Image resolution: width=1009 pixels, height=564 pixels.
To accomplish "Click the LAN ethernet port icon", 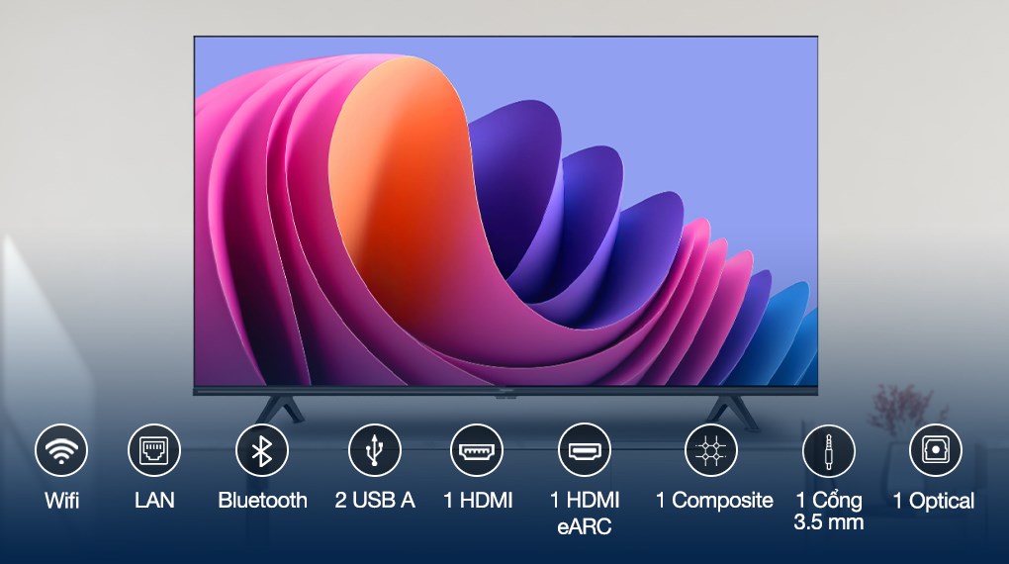I will [154, 450].
